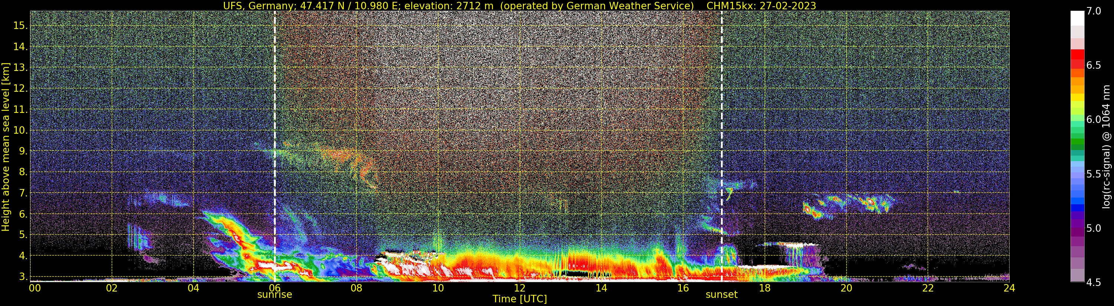The width and height of the screenshot is (1114, 306).
Task: Click the colorbar '4.5' value label
Action: pyautogui.click(x=1094, y=282)
